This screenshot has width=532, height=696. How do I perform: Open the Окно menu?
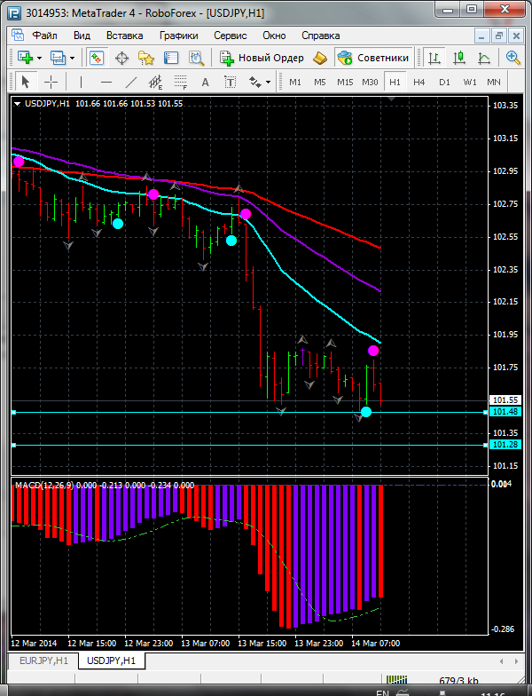(x=274, y=36)
